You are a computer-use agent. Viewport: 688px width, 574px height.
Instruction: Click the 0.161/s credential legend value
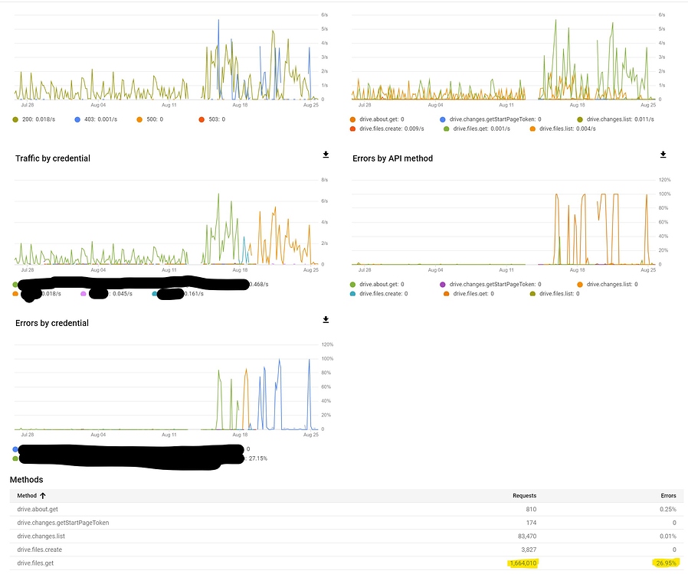click(x=194, y=294)
